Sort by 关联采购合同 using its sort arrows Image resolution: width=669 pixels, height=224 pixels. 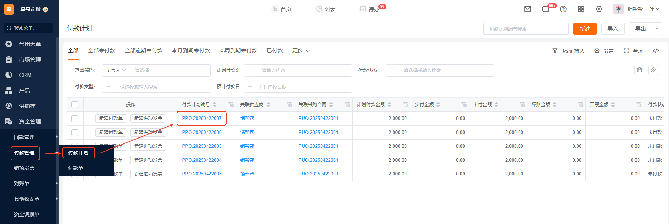331,104
